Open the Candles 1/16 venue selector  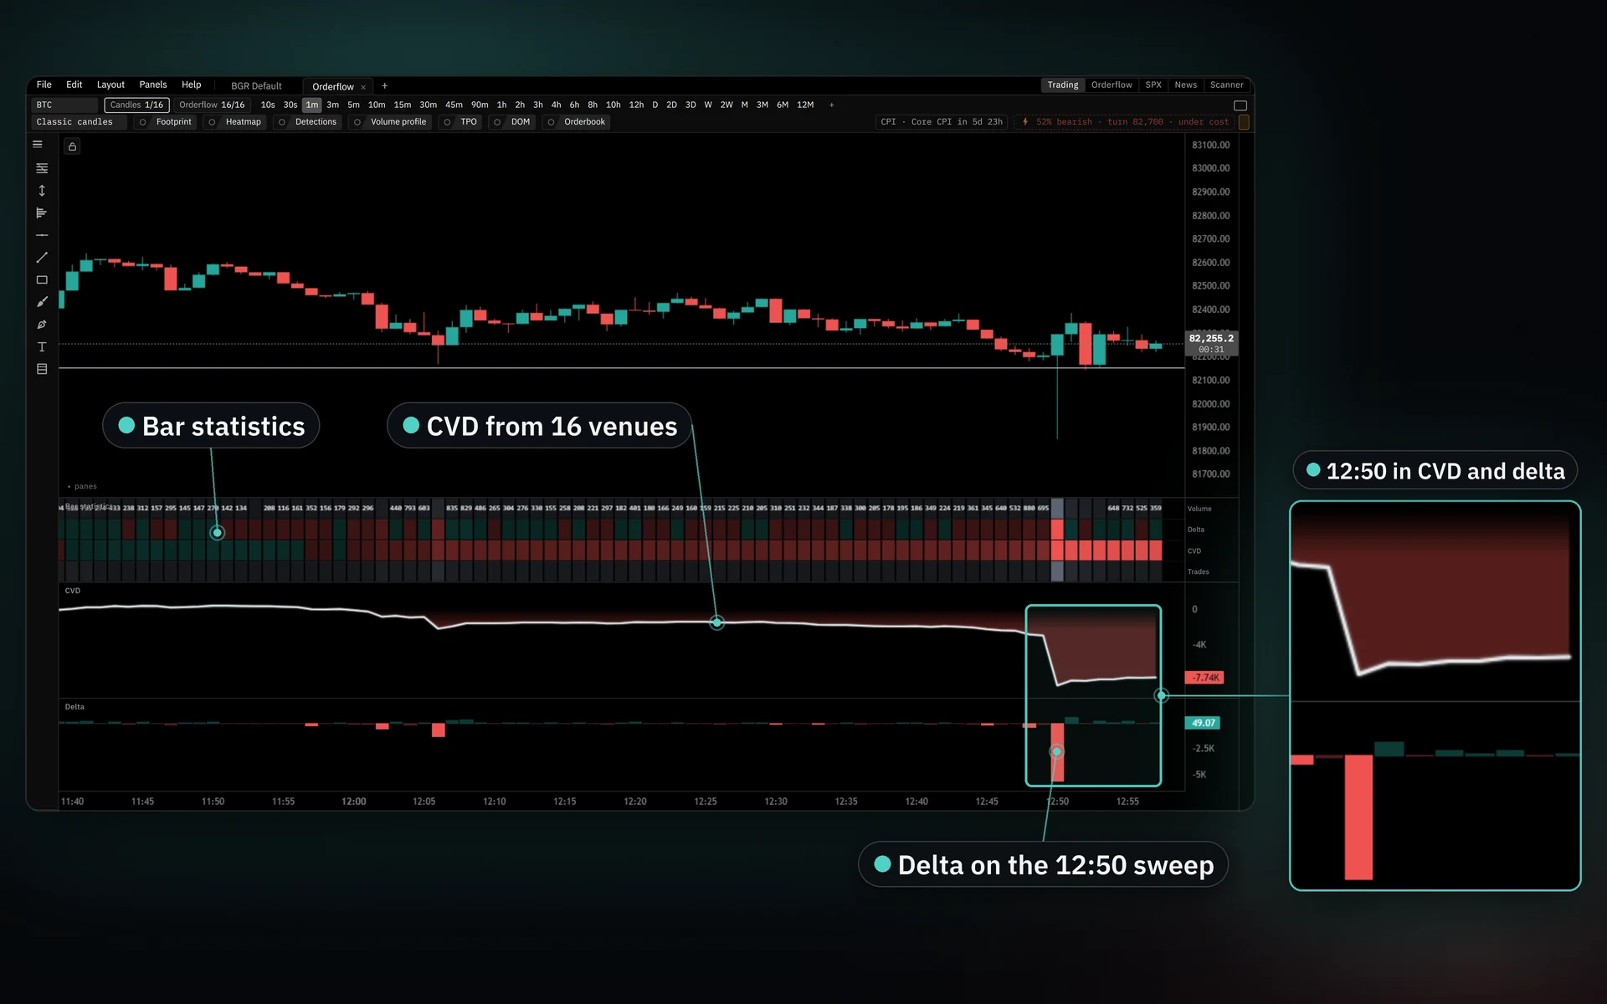[x=136, y=105]
